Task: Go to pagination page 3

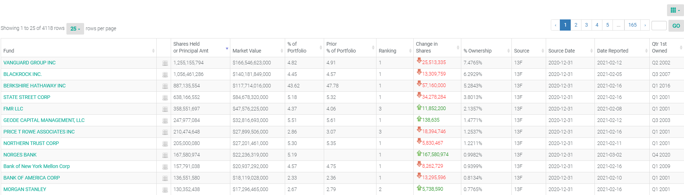Action: pos(586,25)
